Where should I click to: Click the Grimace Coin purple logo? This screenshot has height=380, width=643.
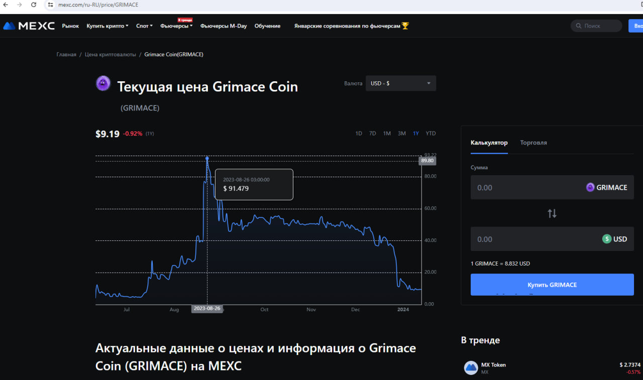point(103,83)
